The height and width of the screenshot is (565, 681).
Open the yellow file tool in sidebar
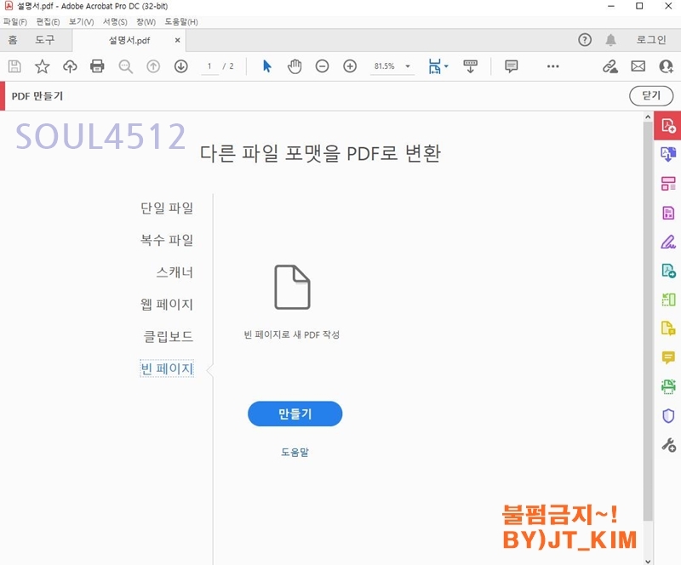668,328
